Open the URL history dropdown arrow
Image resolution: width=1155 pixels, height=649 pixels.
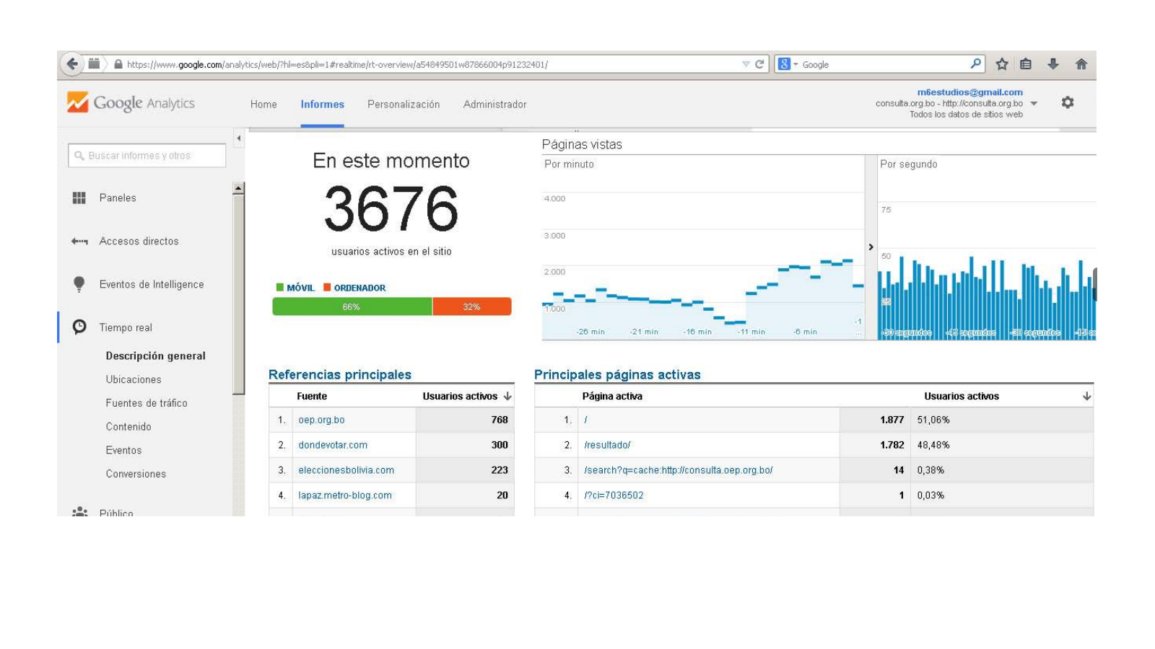coord(746,64)
